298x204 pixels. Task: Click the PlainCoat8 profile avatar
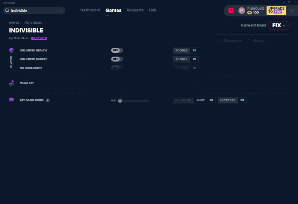click(x=242, y=11)
